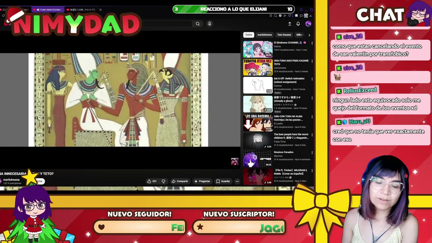Open options menu for Musicos Funados video
Image resolution: width=432 pixels, height=243 pixels.
pyautogui.click(x=312, y=153)
